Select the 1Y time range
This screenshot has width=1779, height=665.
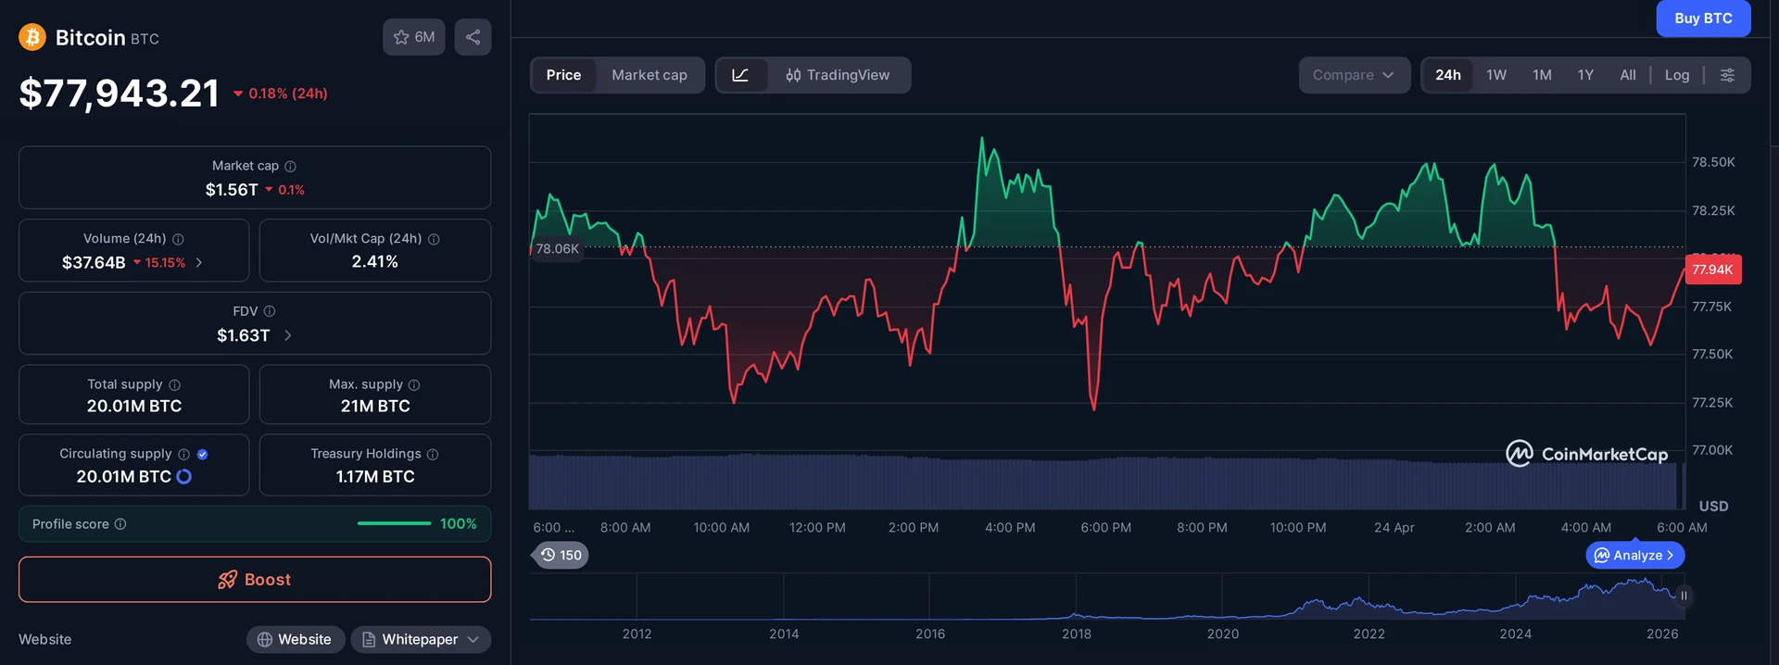[1585, 75]
